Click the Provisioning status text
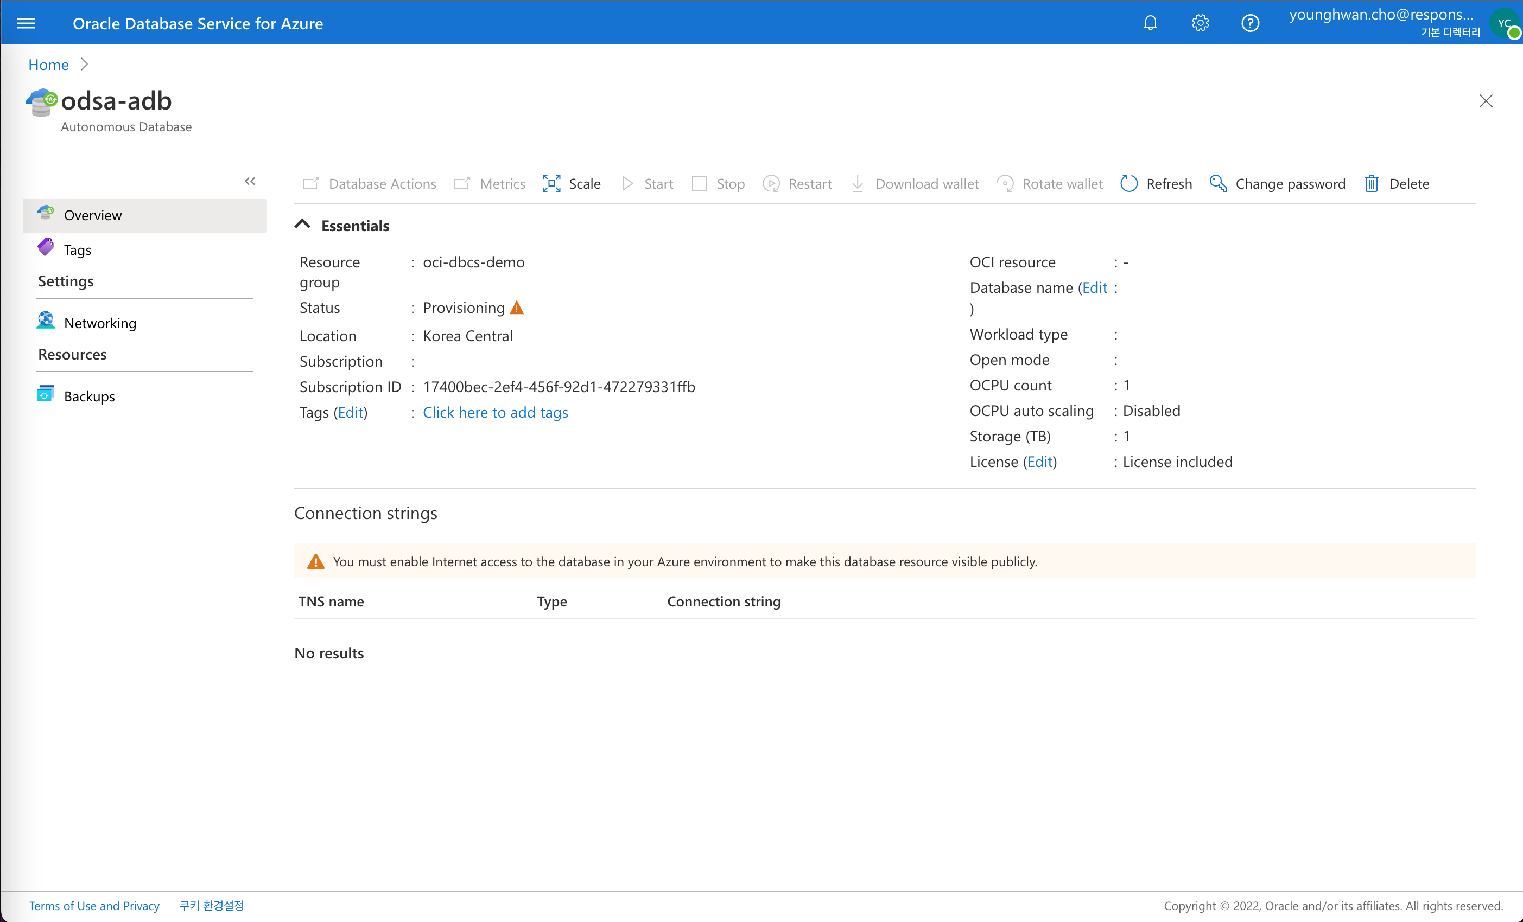Screen dimensions: 1523x922 point(464,308)
